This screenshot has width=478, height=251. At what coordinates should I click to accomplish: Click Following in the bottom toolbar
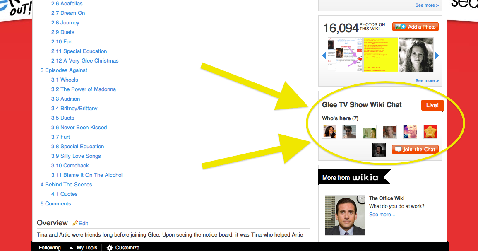tap(50, 248)
